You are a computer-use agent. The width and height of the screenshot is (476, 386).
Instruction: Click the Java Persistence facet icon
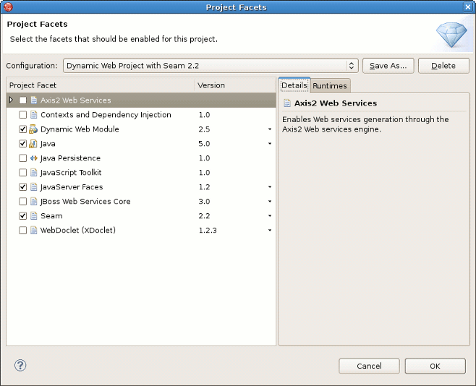point(33,158)
